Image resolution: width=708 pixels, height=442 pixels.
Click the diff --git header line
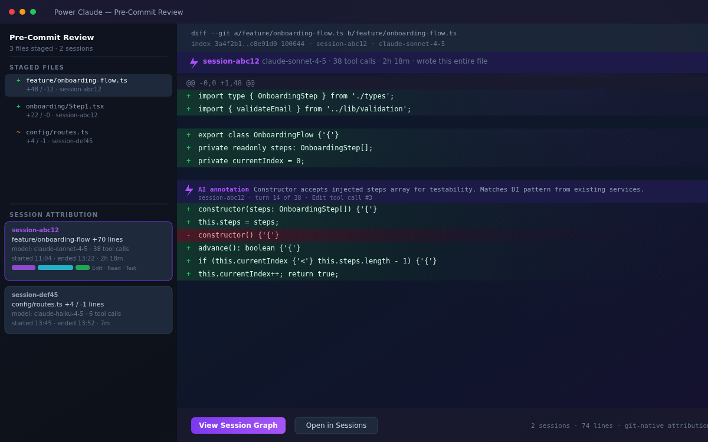pos(324,34)
